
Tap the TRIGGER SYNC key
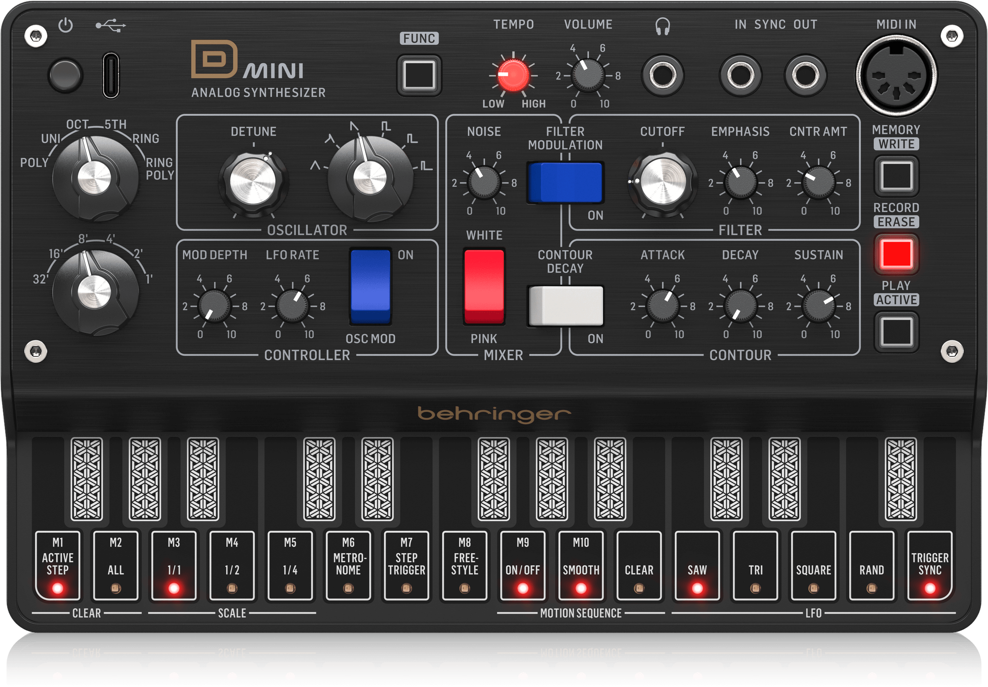click(930, 565)
